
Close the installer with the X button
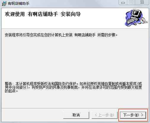[x=142, y=2]
